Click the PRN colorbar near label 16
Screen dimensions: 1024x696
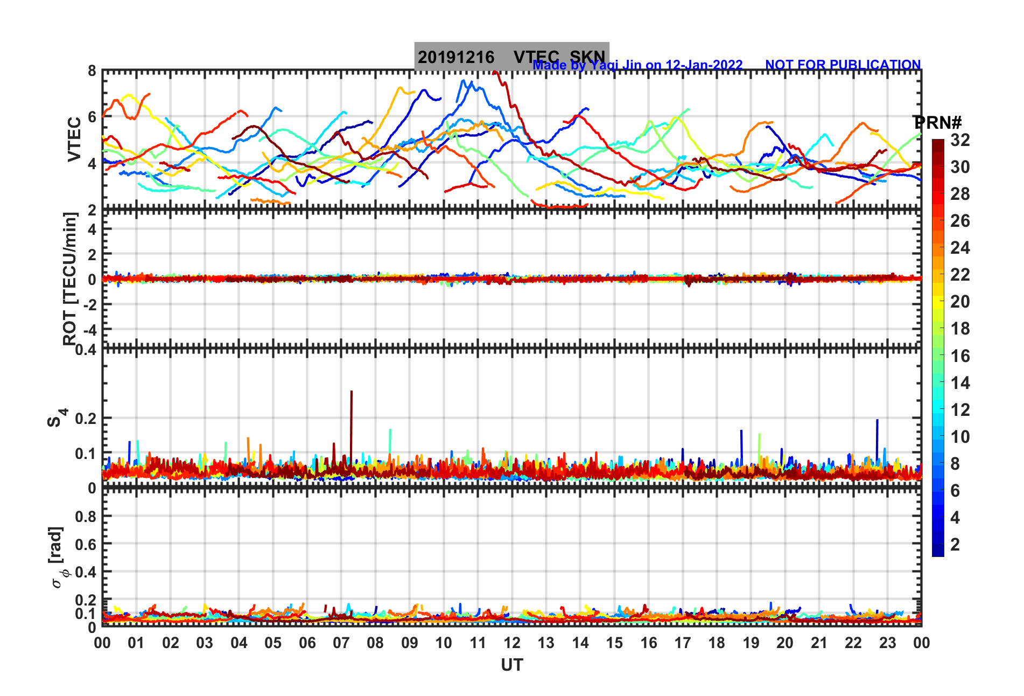point(938,356)
